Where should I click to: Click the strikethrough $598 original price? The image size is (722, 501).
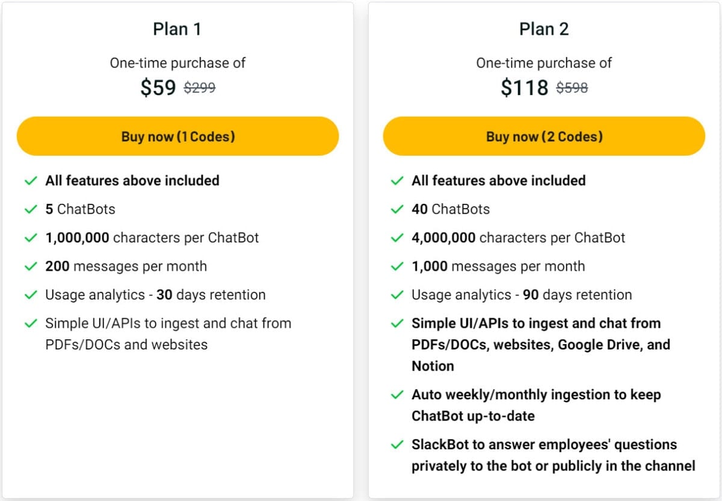click(x=572, y=87)
